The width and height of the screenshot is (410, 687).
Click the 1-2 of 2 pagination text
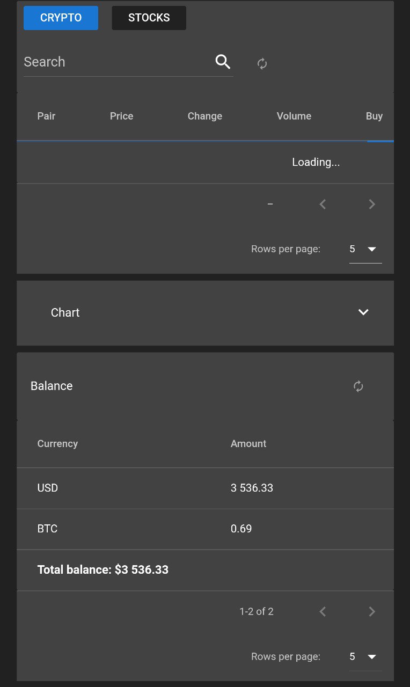coord(257,611)
